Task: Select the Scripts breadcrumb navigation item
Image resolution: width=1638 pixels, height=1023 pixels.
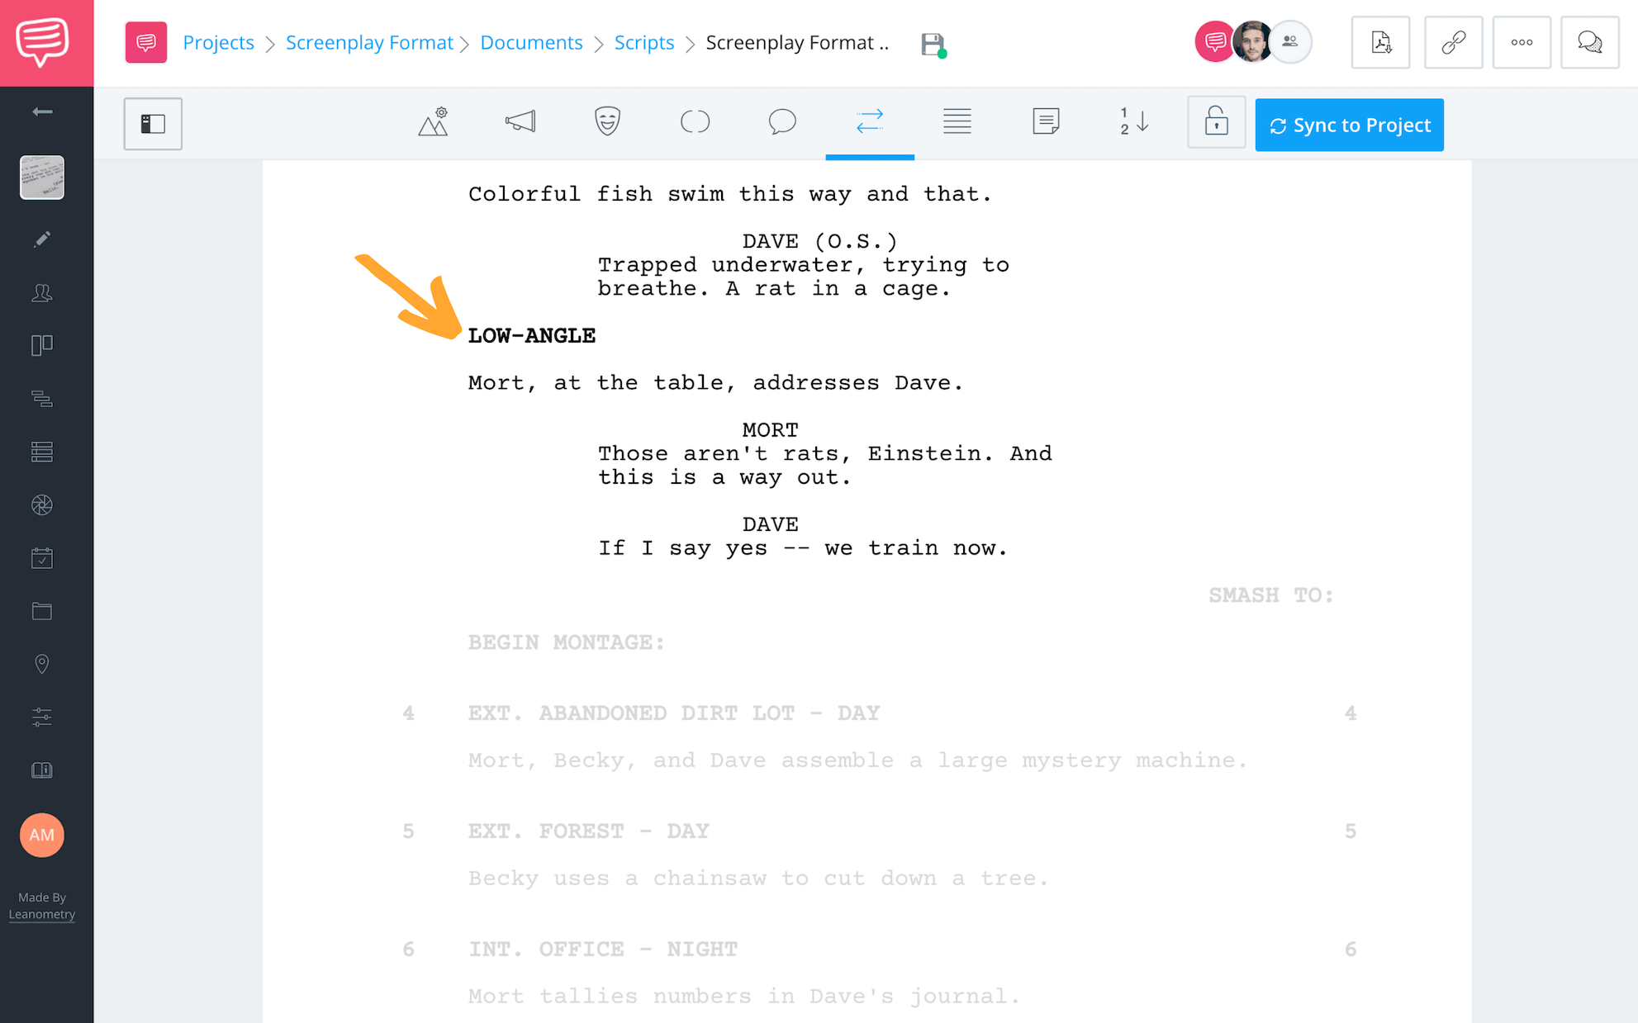Action: (x=644, y=41)
